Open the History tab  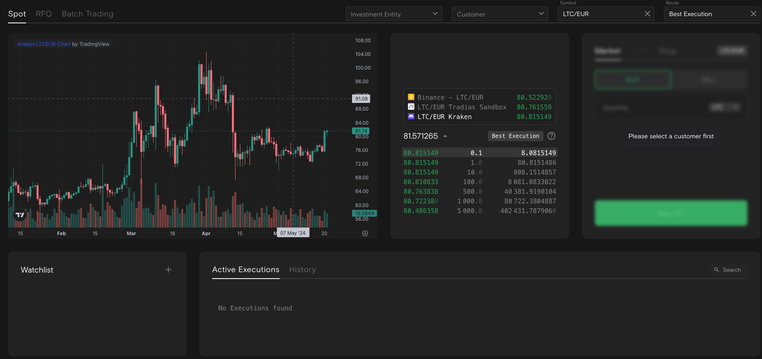tap(302, 270)
